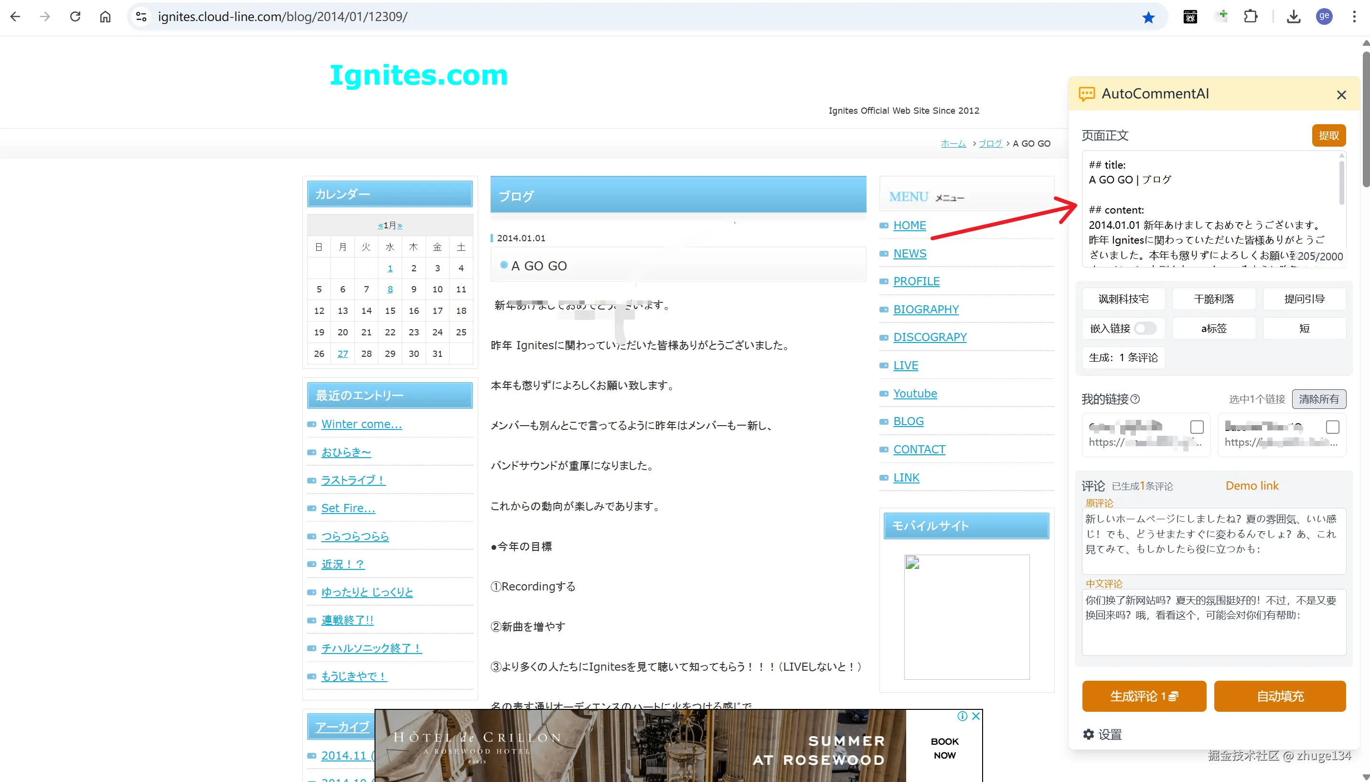Screen dimensions: 1370x782
Task: Check the second saved link checkbox
Action: pos(1332,427)
